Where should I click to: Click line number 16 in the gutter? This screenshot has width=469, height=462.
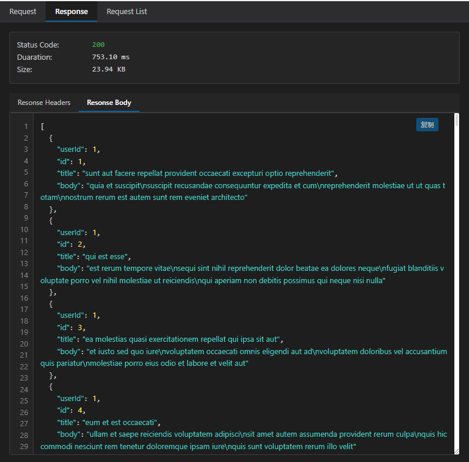click(25, 298)
